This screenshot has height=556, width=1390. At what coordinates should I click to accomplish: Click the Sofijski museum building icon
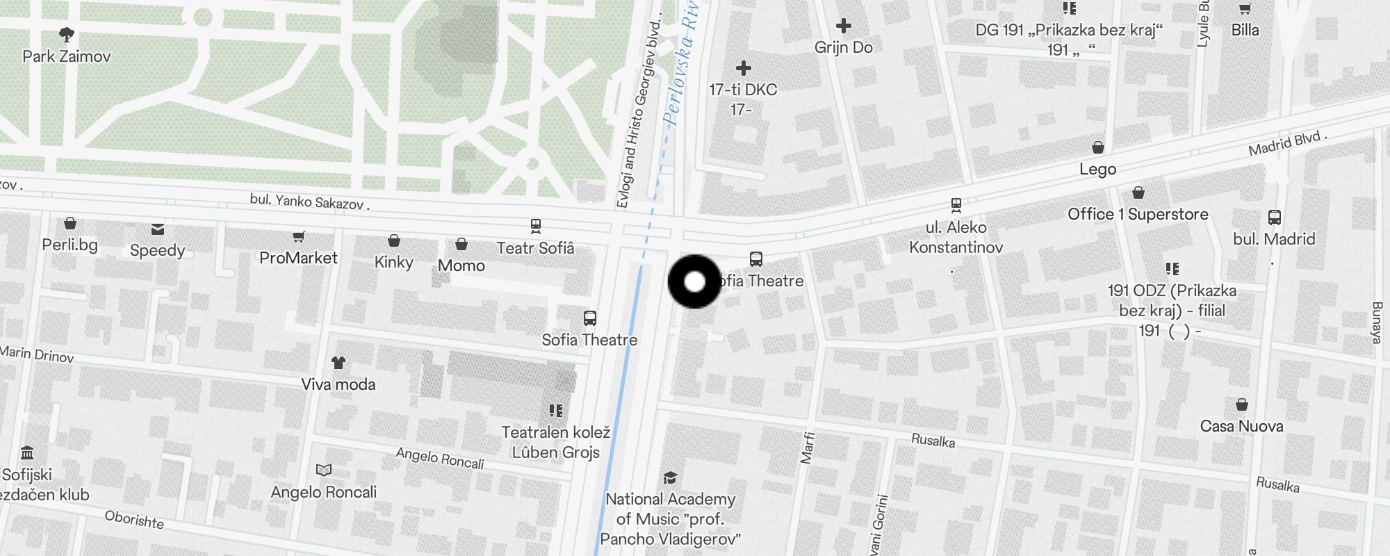pyautogui.click(x=27, y=453)
